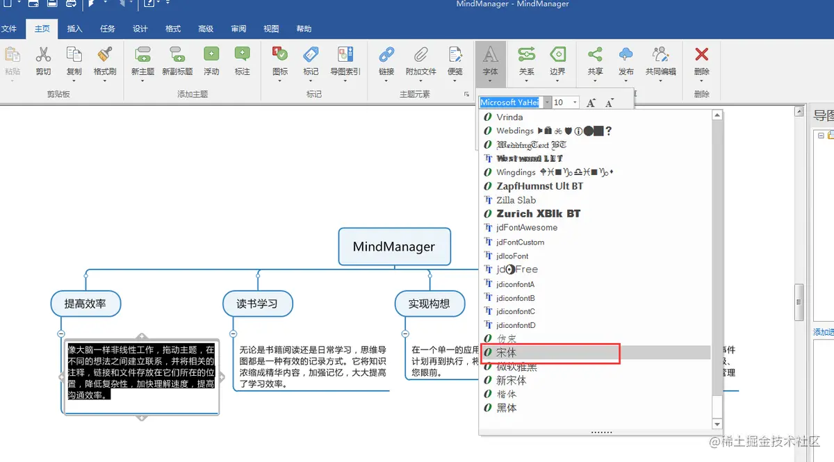Collapse the tree node in 导图 panel
Screen dimensions: 834x462
(821, 136)
